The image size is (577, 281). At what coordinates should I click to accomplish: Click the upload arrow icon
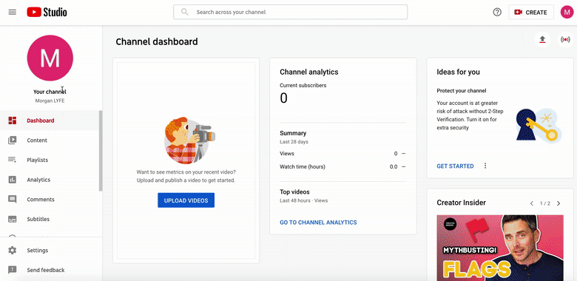[x=542, y=39]
